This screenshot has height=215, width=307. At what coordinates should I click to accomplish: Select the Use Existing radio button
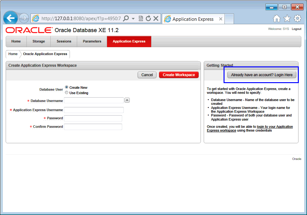(x=67, y=93)
